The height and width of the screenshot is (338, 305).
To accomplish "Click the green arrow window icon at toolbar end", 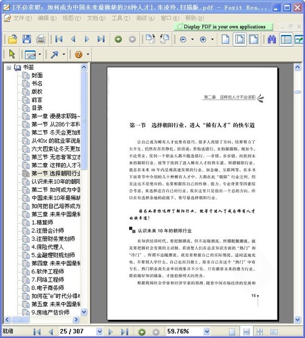I will point(299,39).
